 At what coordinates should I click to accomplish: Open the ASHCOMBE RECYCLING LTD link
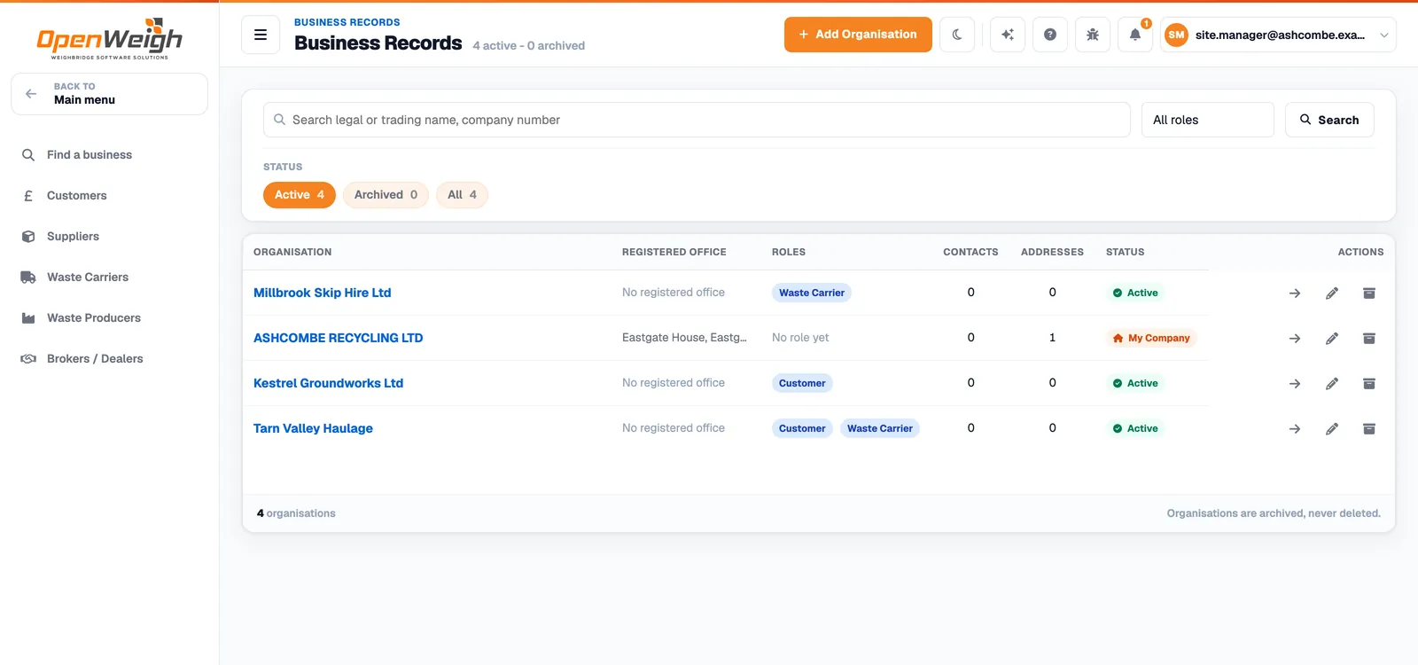tap(338, 338)
